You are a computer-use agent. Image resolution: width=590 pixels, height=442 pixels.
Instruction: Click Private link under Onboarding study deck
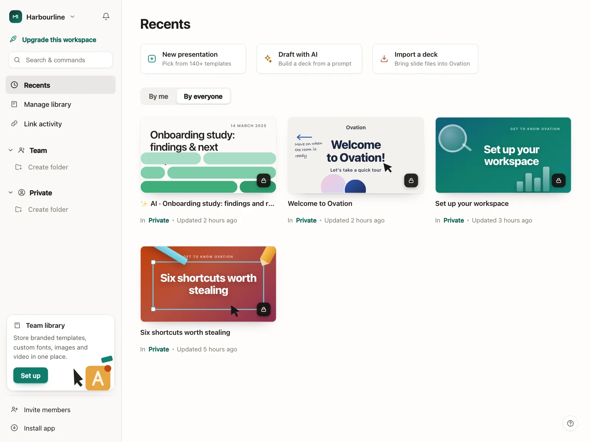point(159,220)
